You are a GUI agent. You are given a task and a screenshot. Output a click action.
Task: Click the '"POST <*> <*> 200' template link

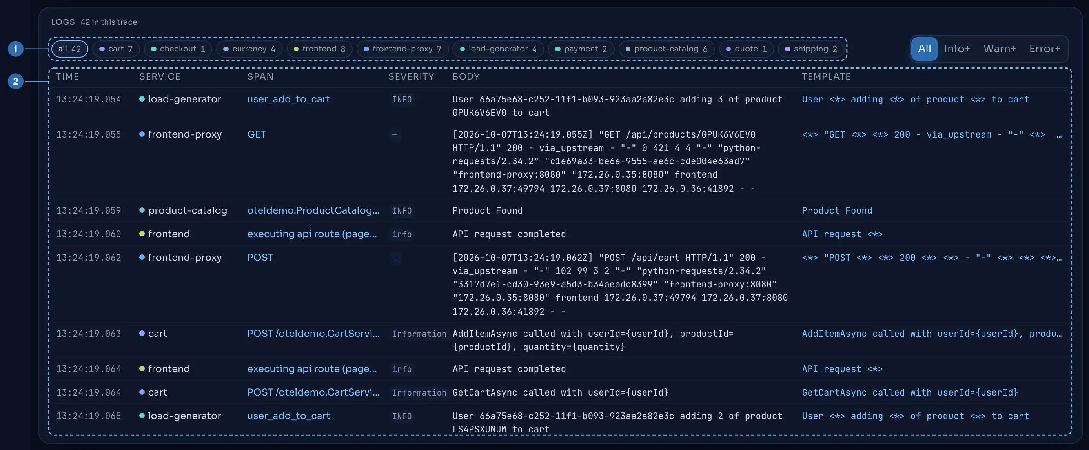click(x=932, y=258)
